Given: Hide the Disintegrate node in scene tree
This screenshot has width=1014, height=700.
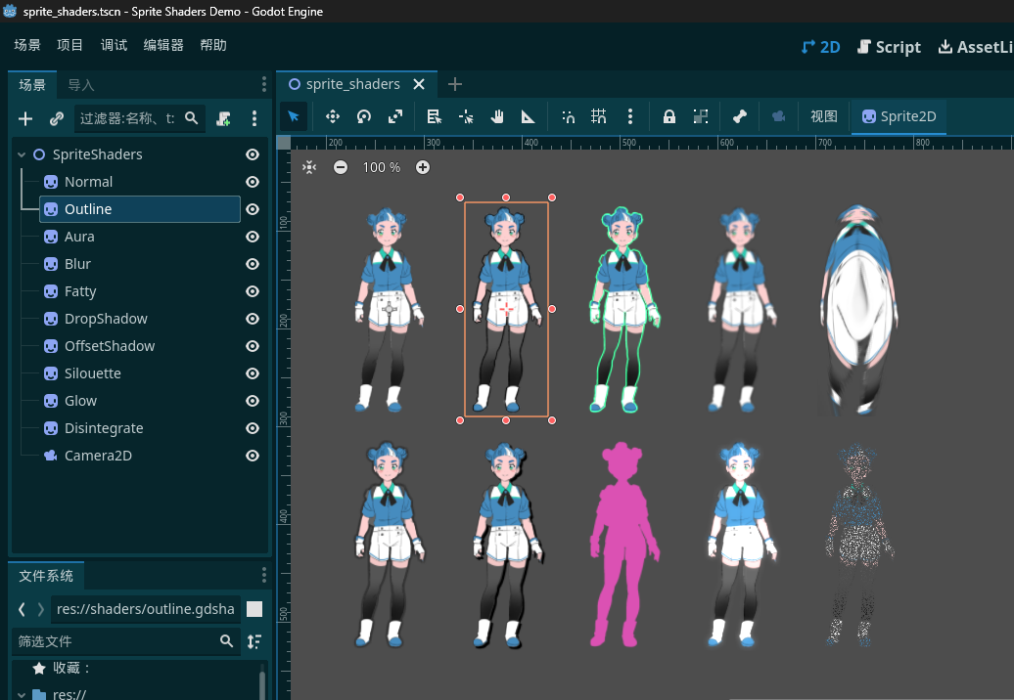Looking at the screenshot, I should pos(253,428).
